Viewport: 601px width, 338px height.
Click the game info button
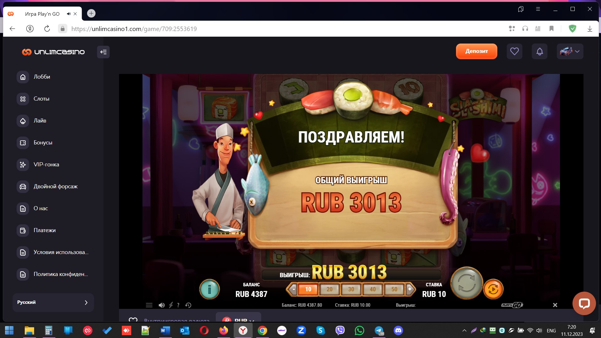point(209,289)
